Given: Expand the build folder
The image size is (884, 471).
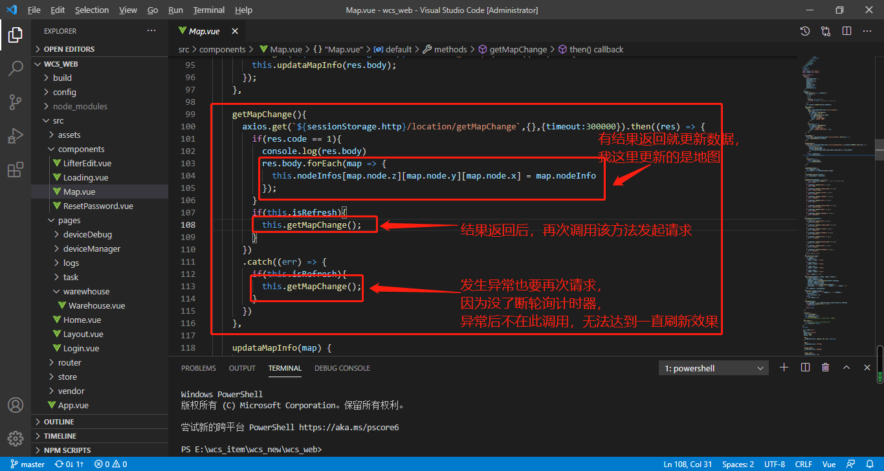Looking at the screenshot, I should pyautogui.click(x=100, y=78).
